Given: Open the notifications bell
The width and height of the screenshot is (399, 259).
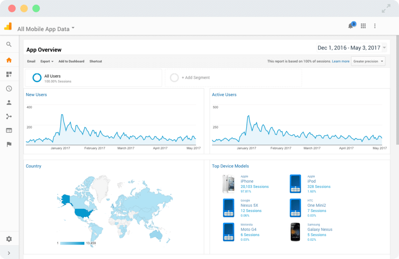Looking at the screenshot, I should pos(350,26).
